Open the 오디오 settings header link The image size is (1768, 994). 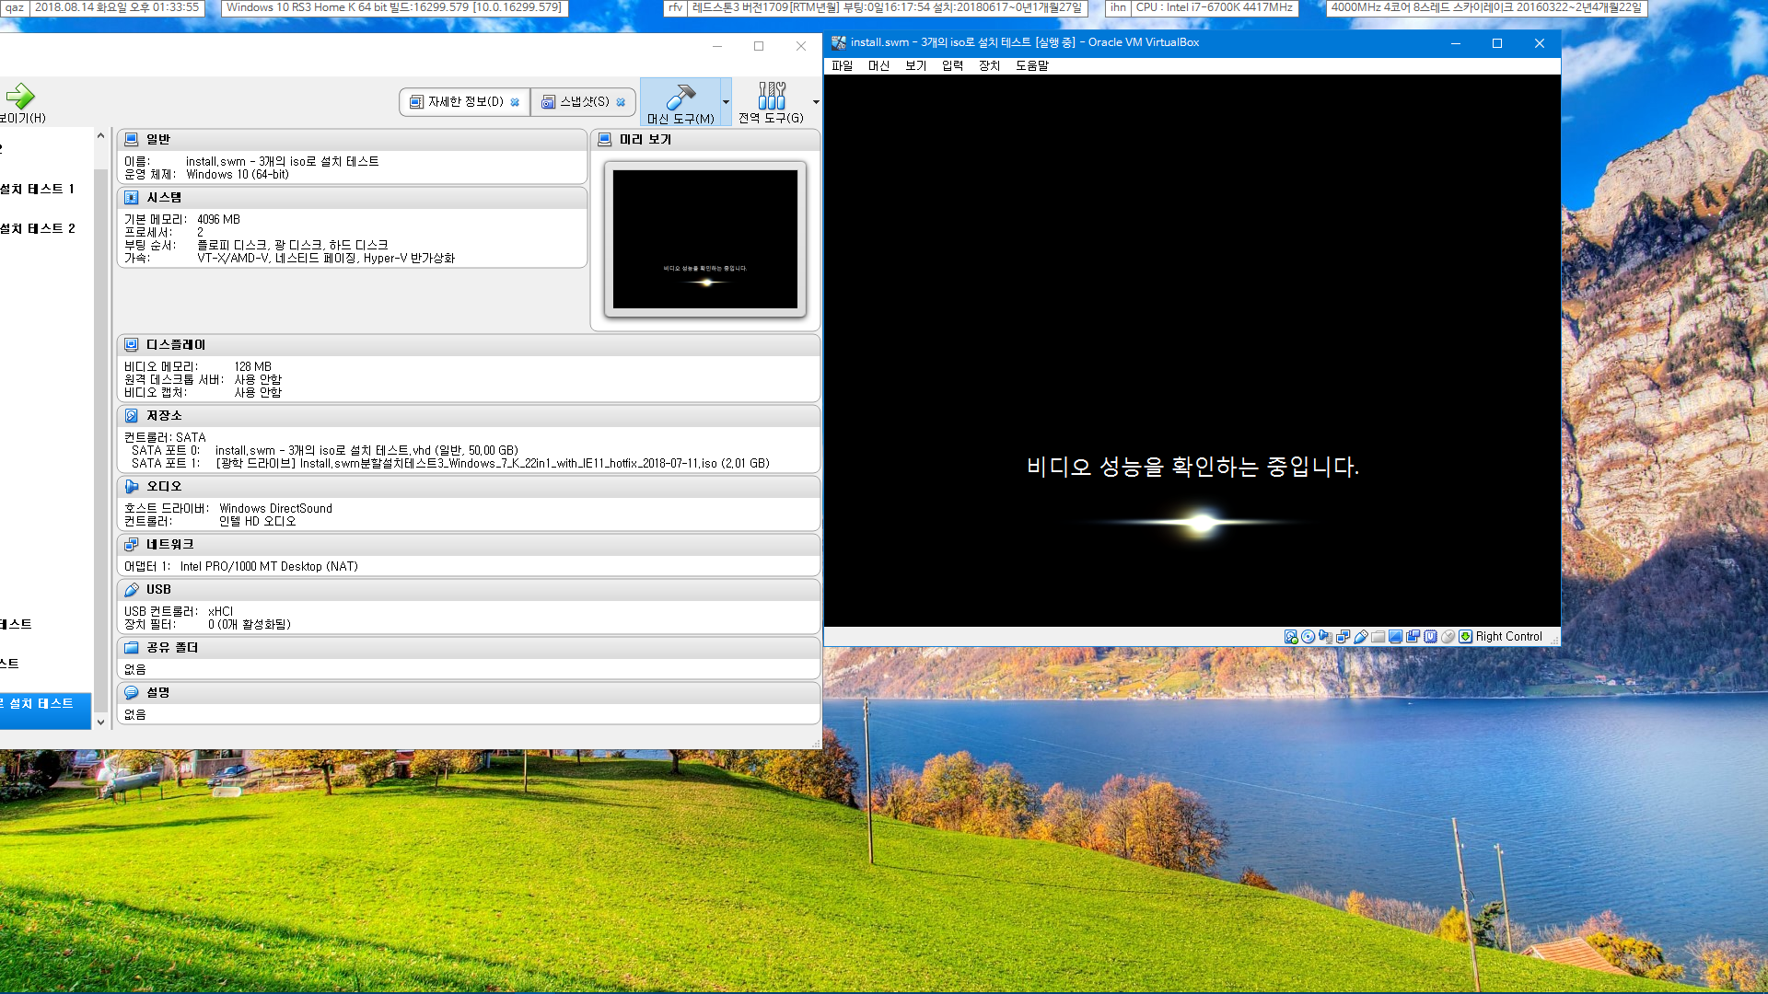[164, 486]
